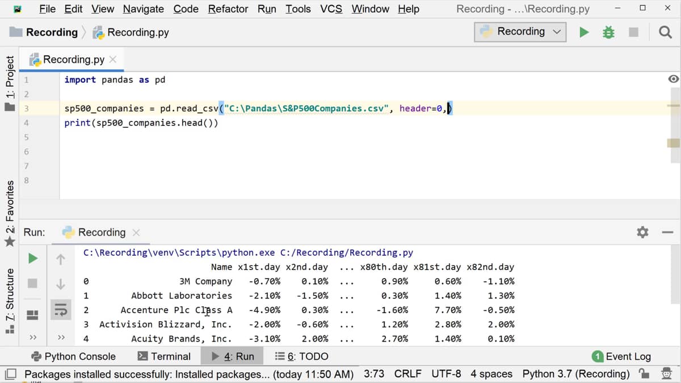Click the cursor position 3:73 in the status bar
Image resolution: width=681 pixels, height=383 pixels.
373,374
